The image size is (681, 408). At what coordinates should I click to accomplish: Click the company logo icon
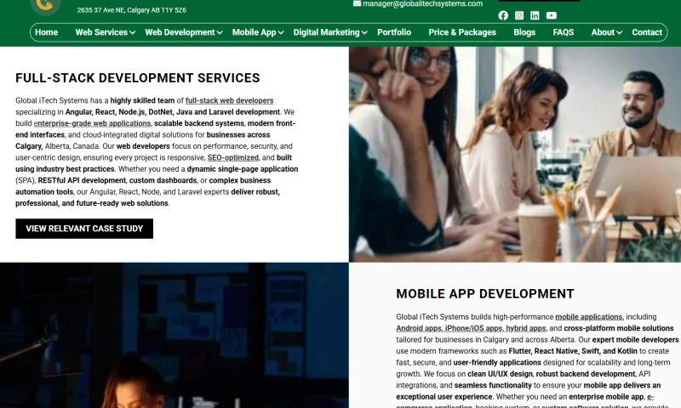tap(46, 5)
